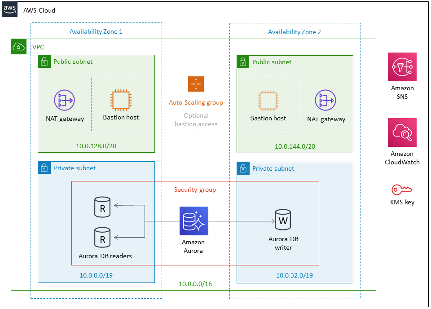431x309 pixels.
Task: Select the KMS key icon
Action: [402, 190]
